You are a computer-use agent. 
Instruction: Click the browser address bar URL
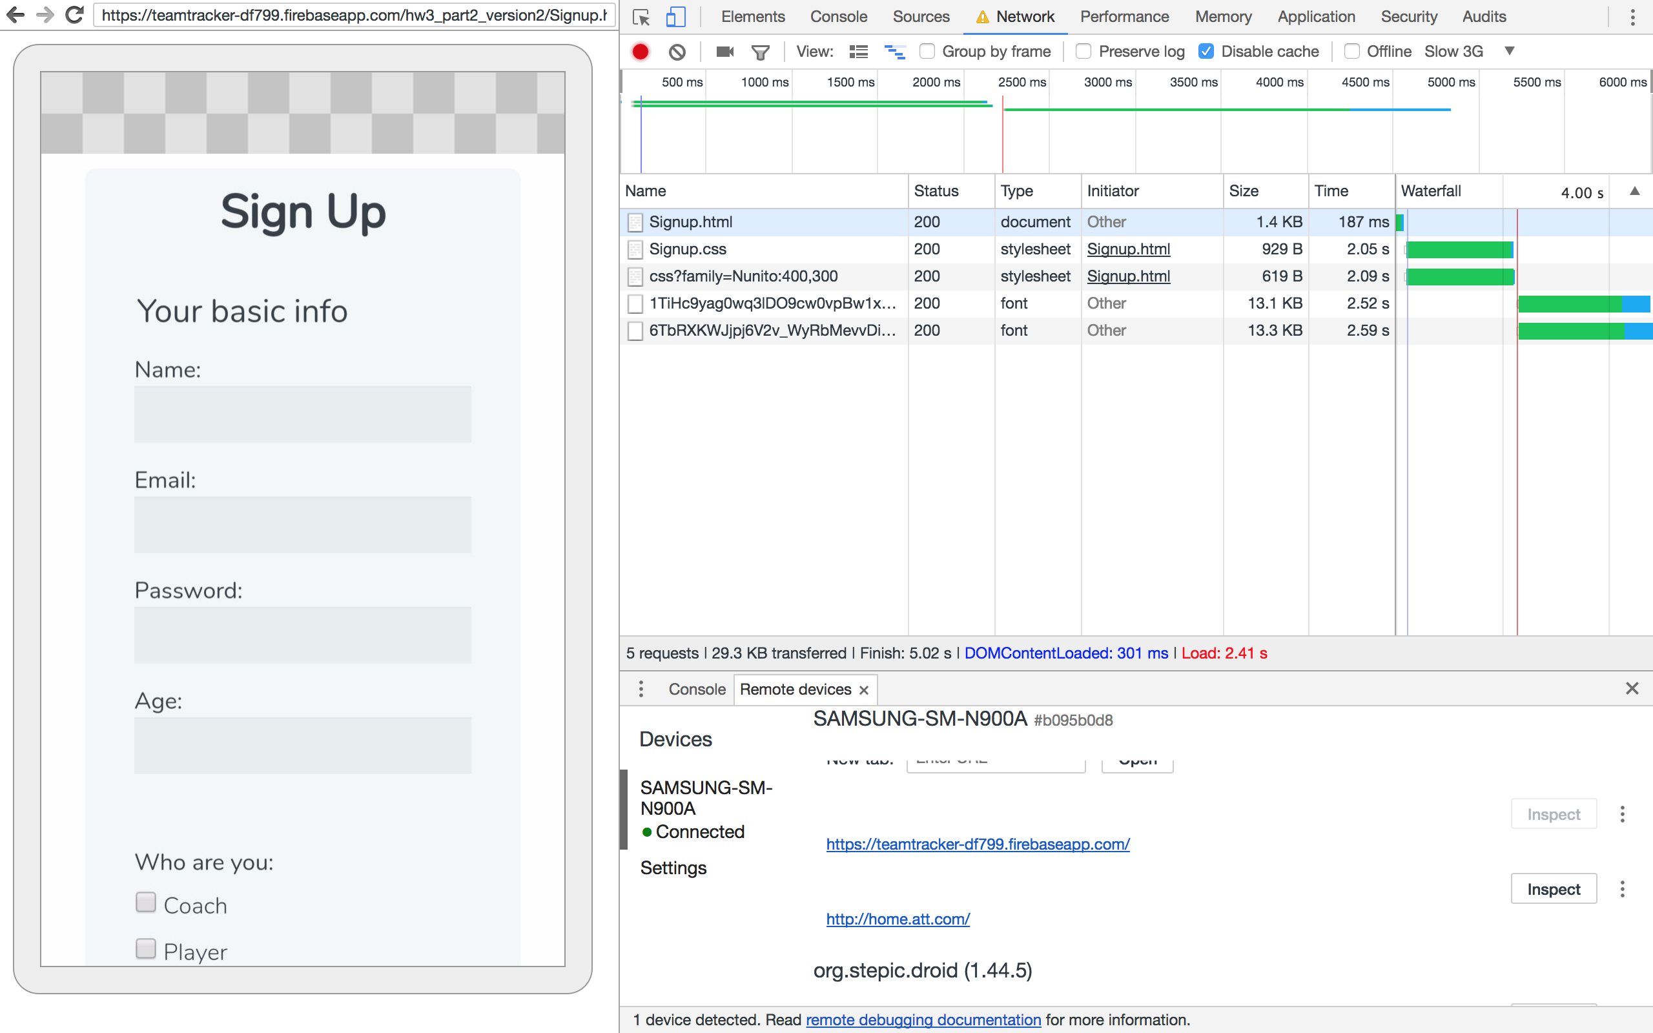click(x=354, y=15)
